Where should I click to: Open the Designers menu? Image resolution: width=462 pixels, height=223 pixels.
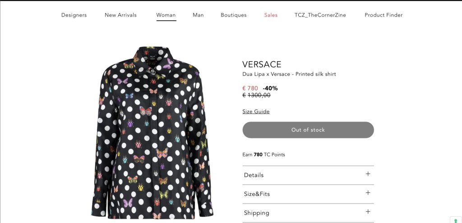pos(74,15)
